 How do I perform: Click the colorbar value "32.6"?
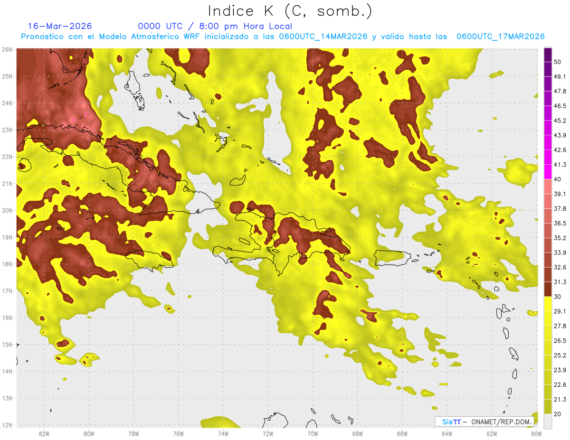[x=560, y=267]
